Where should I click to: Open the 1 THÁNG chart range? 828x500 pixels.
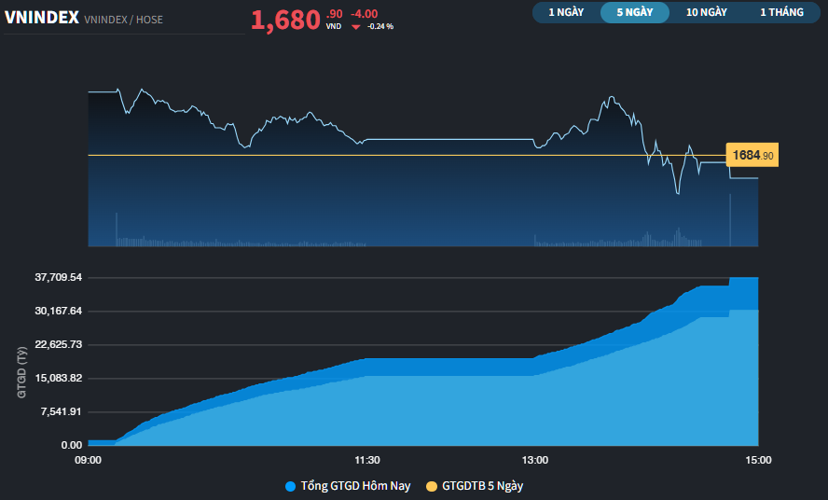click(781, 12)
